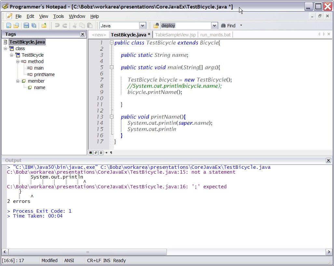Toggle the colour scheme button in the editor's bottom bar

[90, 153]
